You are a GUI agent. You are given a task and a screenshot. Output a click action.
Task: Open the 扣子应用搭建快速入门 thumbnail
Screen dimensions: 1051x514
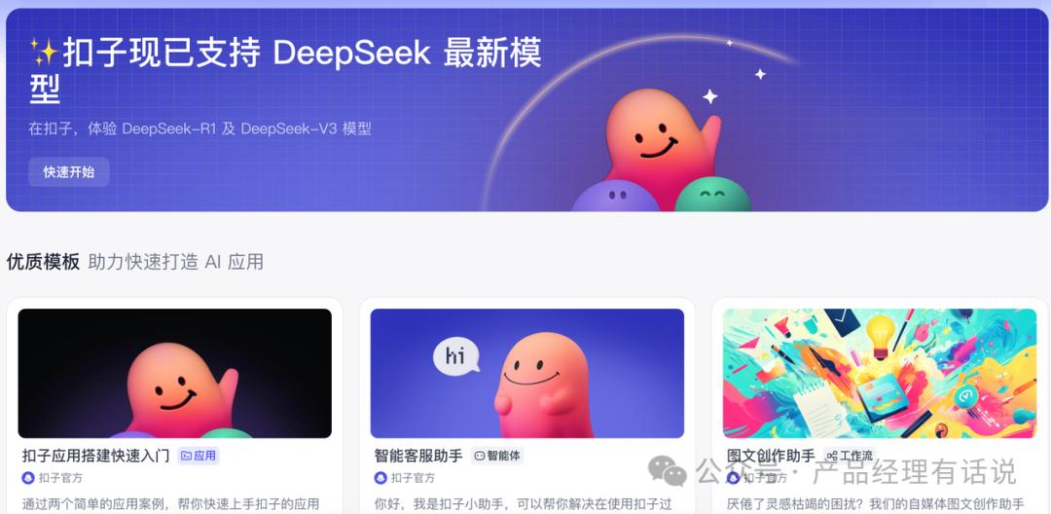pyautogui.click(x=175, y=373)
